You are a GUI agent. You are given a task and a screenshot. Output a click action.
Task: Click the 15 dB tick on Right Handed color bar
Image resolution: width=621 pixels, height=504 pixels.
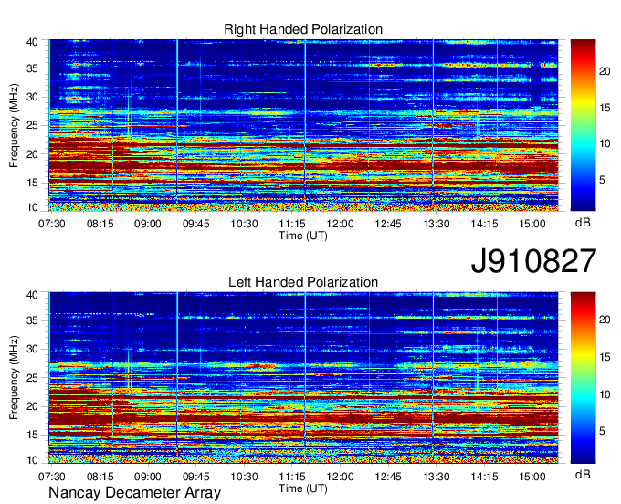[x=605, y=108]
